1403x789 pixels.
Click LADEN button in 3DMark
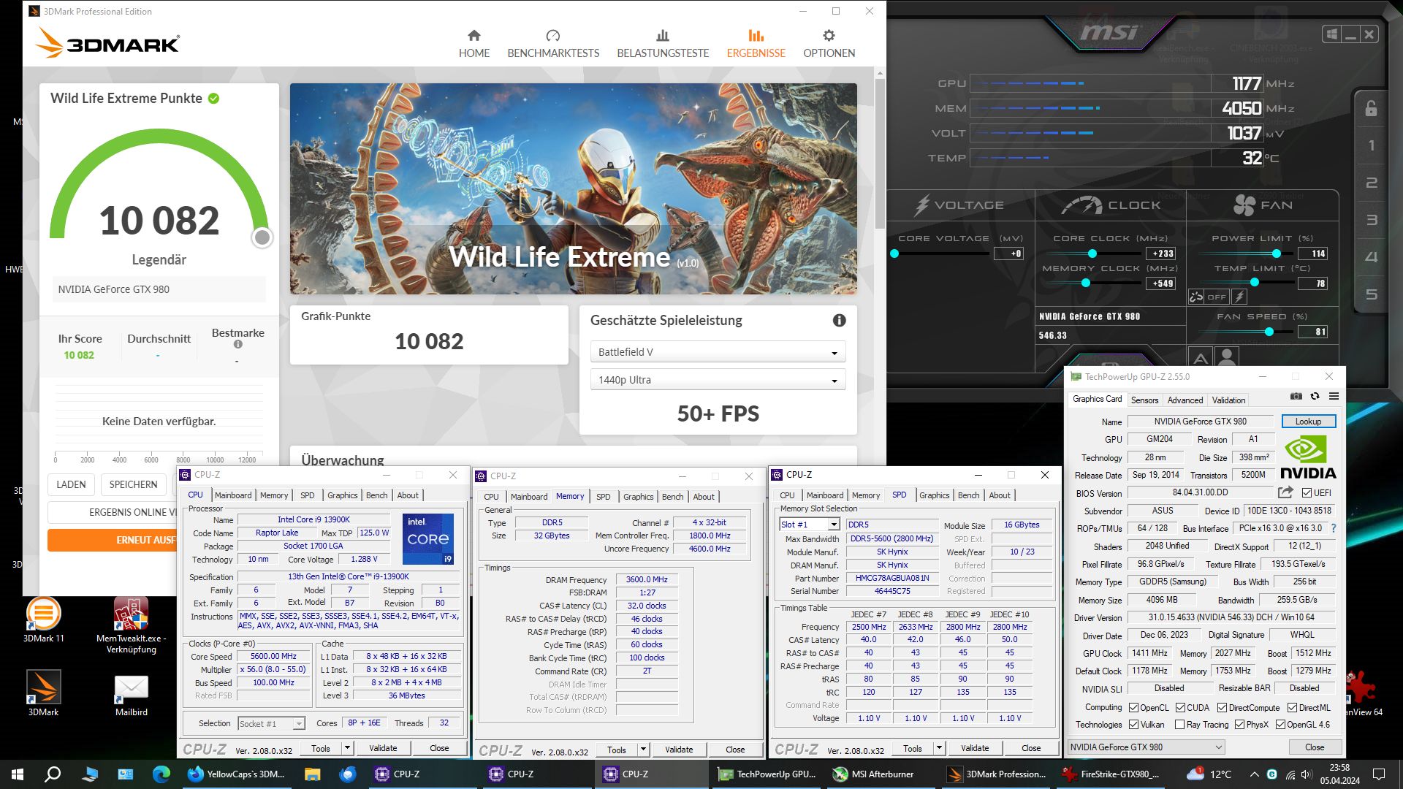(x=71, y=484)
